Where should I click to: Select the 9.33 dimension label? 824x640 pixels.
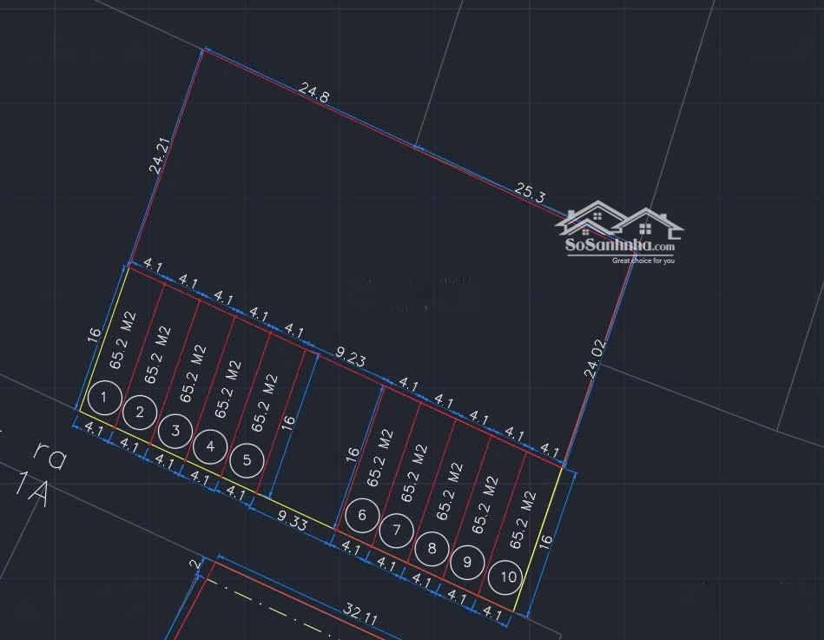[x=292, y=520]
